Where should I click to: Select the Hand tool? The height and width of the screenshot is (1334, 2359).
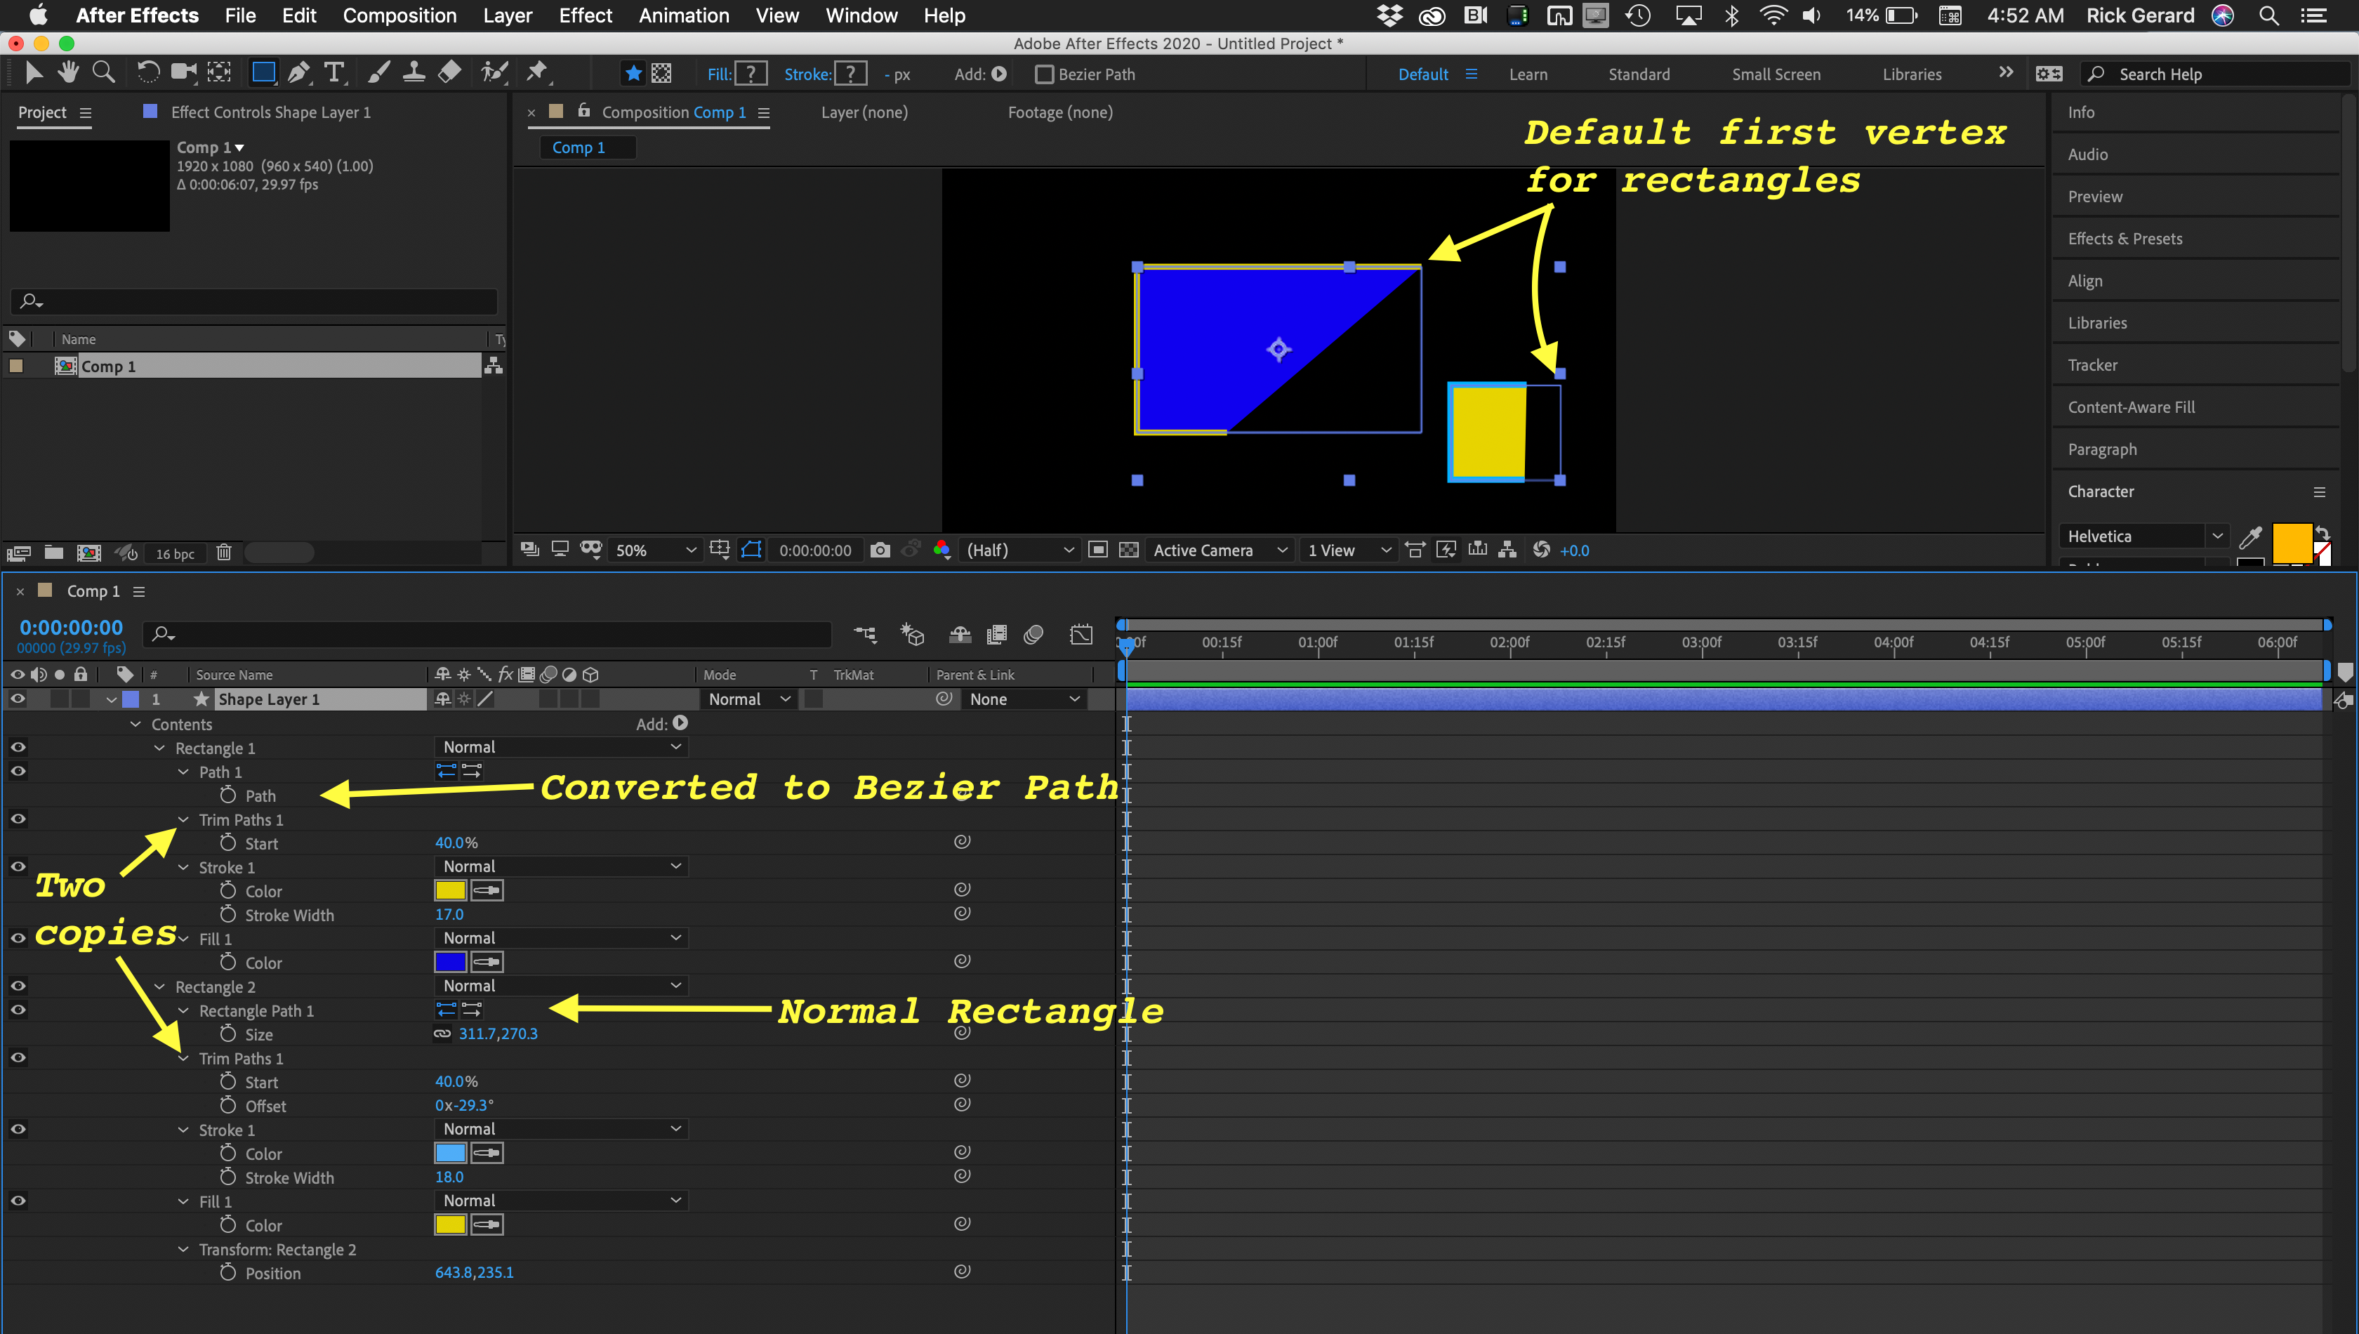pos(68,72)
